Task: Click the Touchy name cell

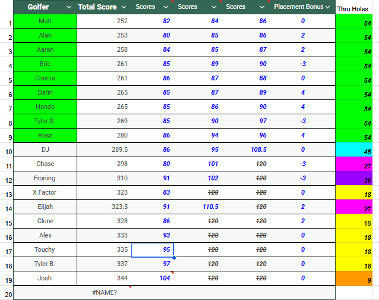Action: pyautogui.click(x=45, y=249)
